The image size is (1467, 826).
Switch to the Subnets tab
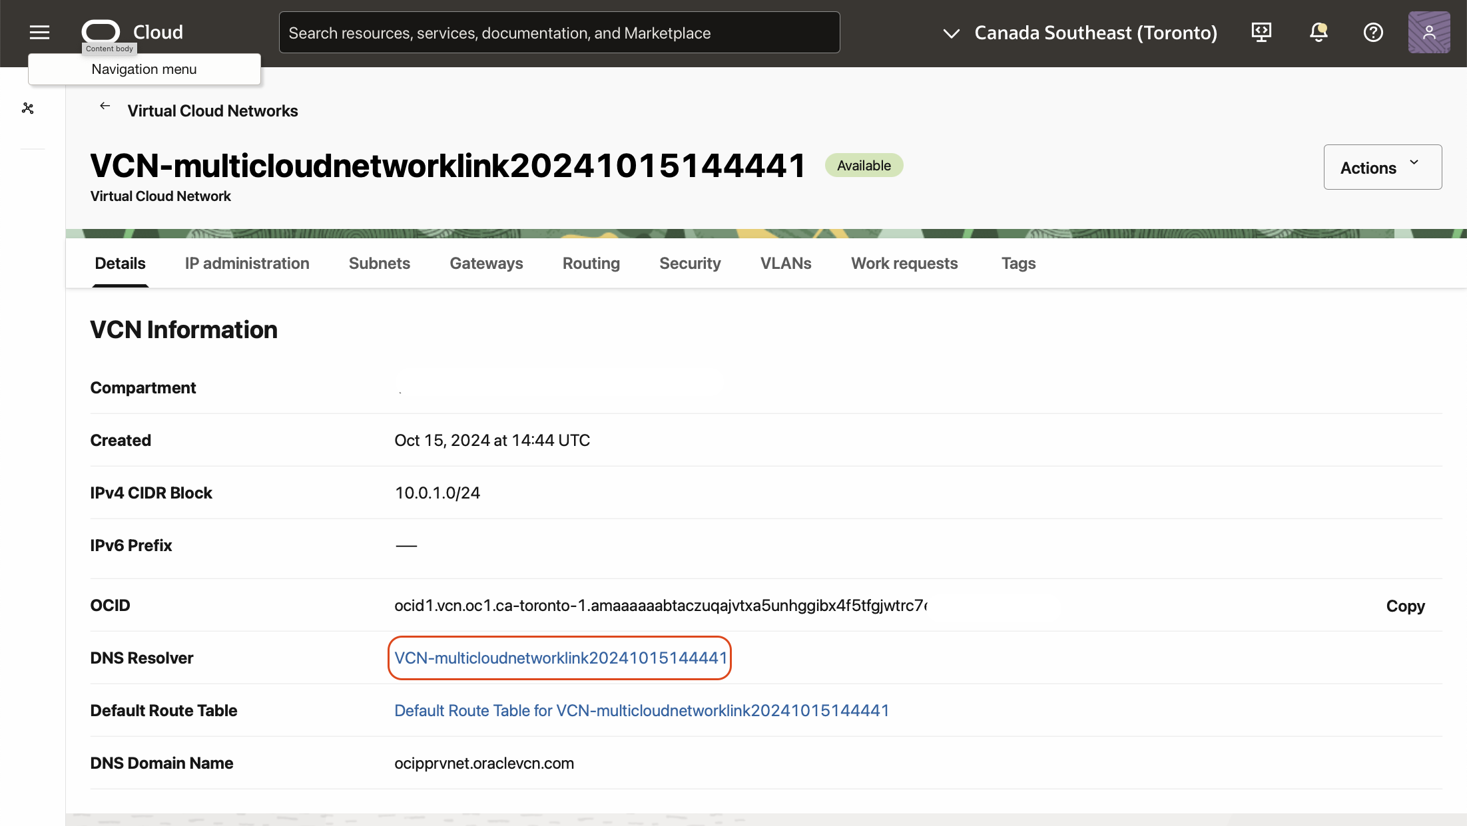pos(379,264)
